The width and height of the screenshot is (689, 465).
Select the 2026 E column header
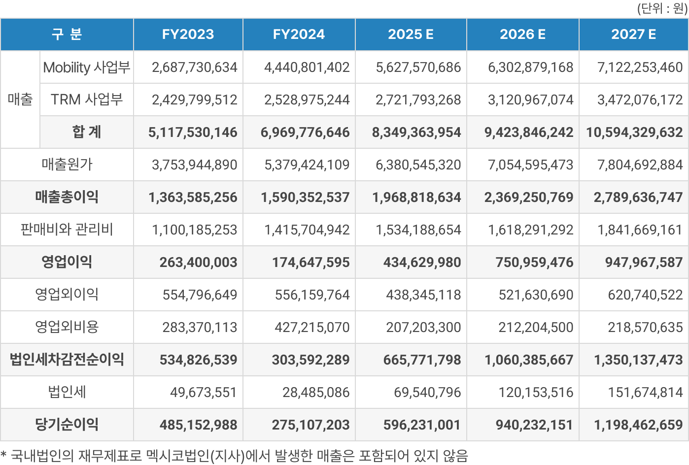(522, 34)
